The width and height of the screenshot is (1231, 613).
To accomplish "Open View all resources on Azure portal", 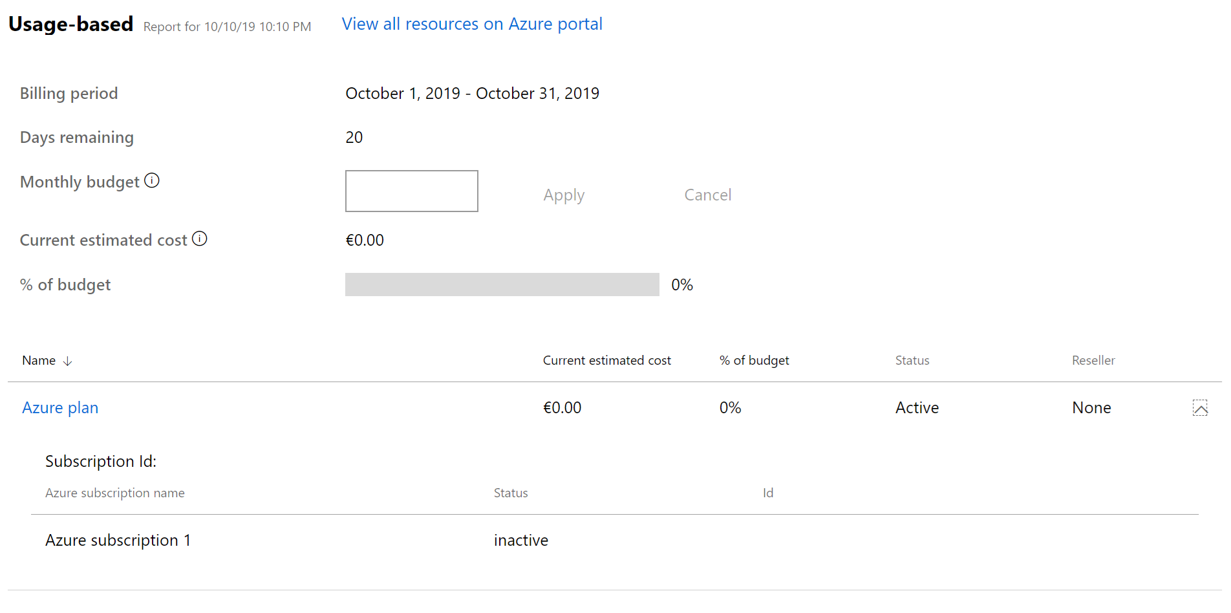I will (472, 24).
